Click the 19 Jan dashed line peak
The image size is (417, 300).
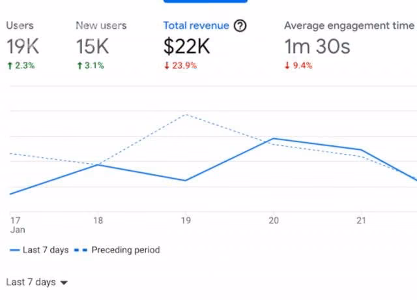pyautogui.click(x=186, y=115)
